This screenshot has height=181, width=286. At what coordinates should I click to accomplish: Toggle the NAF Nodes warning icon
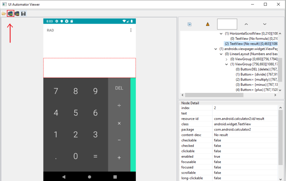click(x=208, y=24)
